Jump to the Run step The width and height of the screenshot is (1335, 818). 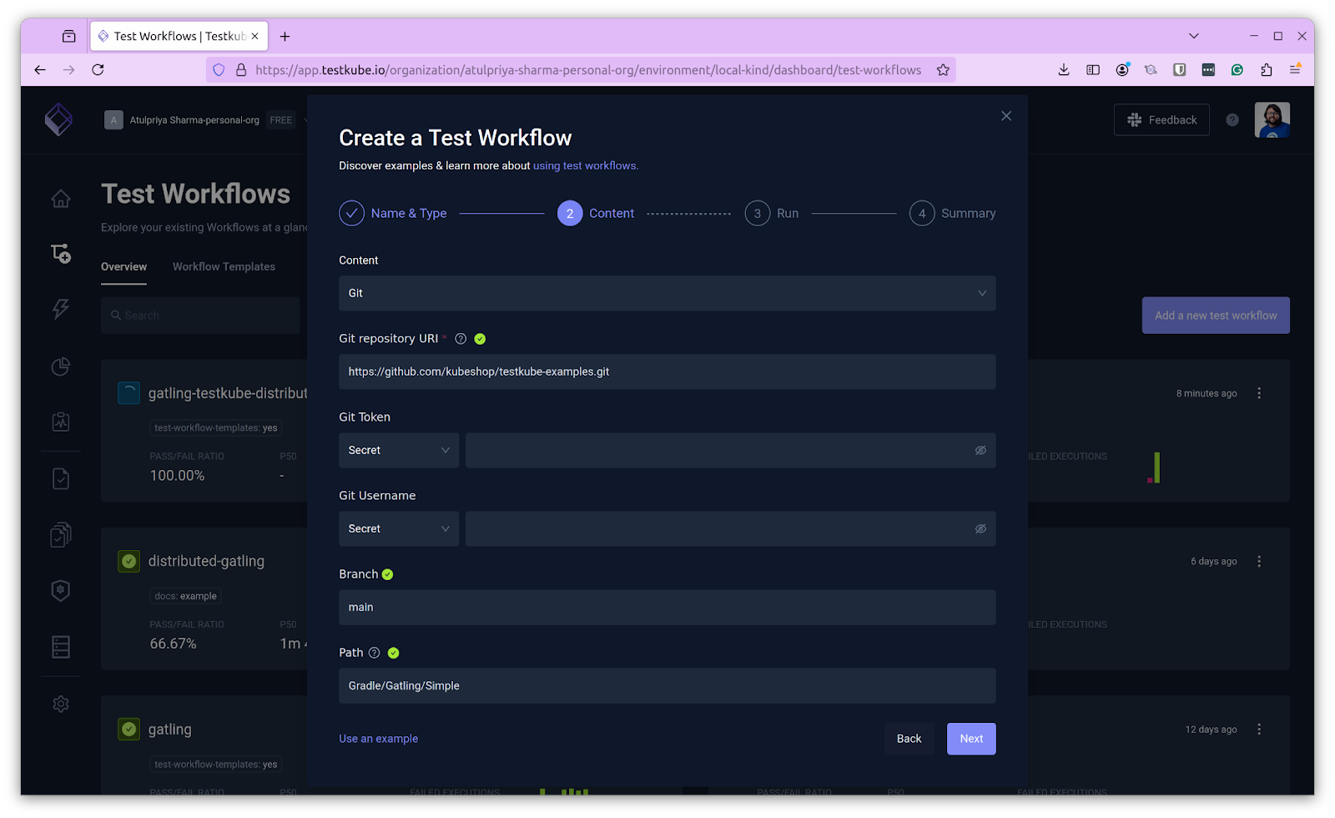pyautogui.click(x=772, y=214)
